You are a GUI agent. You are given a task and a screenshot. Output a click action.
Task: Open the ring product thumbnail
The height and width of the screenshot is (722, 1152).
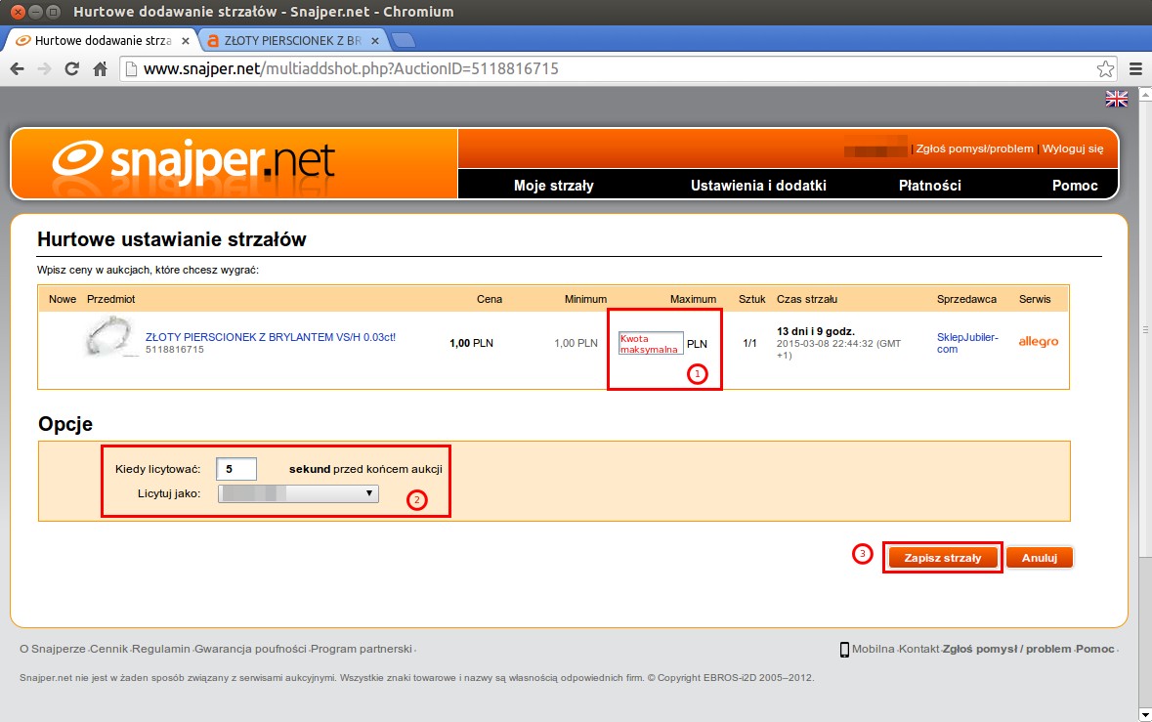point(110,338)
